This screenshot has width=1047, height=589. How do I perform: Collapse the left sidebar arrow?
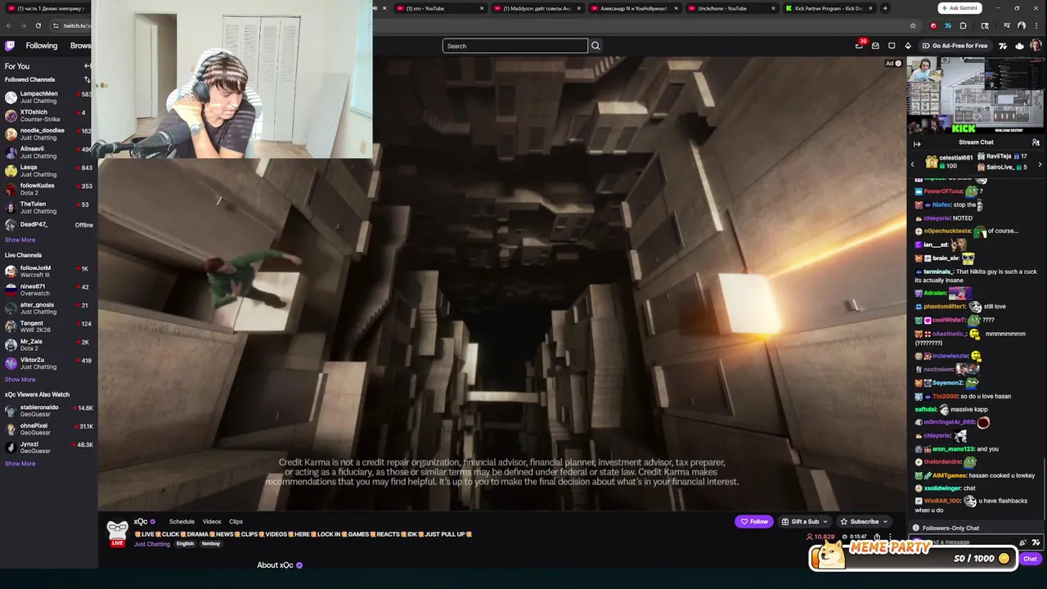tap(88, 65)
